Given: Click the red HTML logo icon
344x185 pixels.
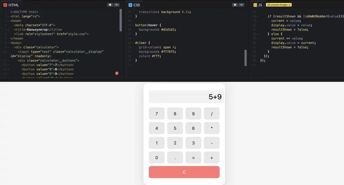Looking at the screenshot, I should (5, 5).
